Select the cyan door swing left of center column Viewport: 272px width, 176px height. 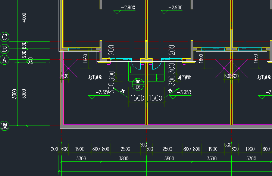pos(136,65)
